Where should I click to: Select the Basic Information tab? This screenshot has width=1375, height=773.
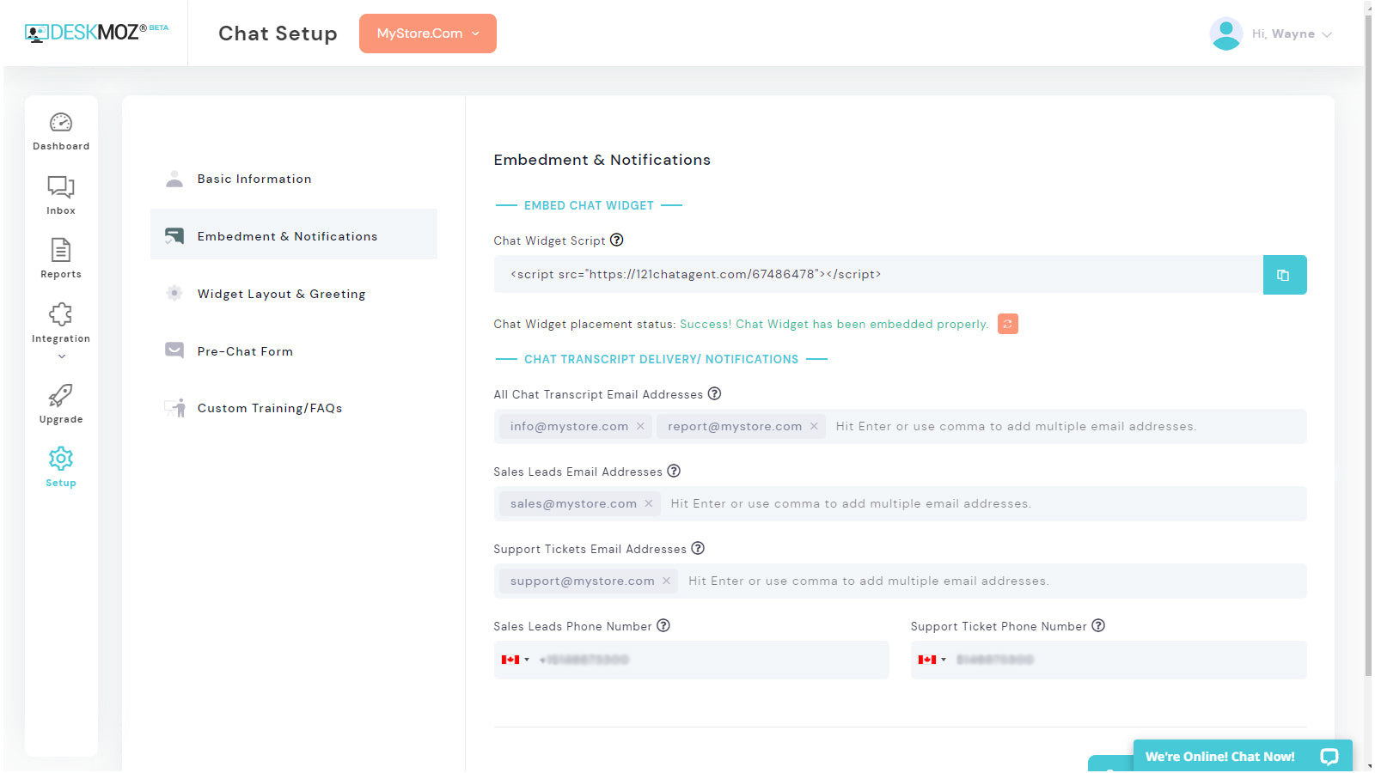click(x=254, y=179)
